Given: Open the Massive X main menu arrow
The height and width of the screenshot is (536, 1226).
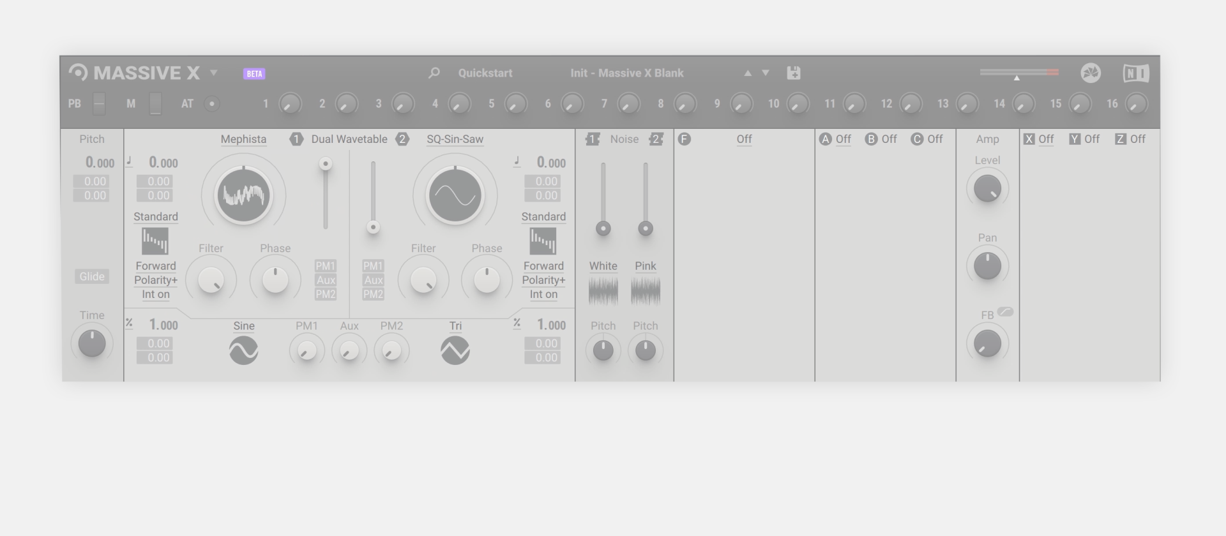Looking at the screenshot, I should pyautogui.click(x=214, y=73).
